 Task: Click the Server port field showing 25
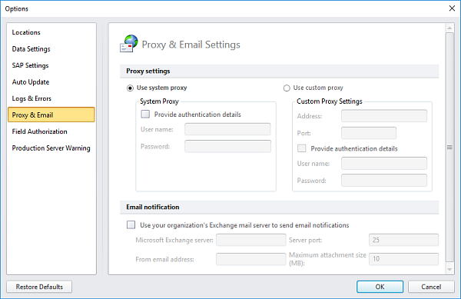point(403,240)
